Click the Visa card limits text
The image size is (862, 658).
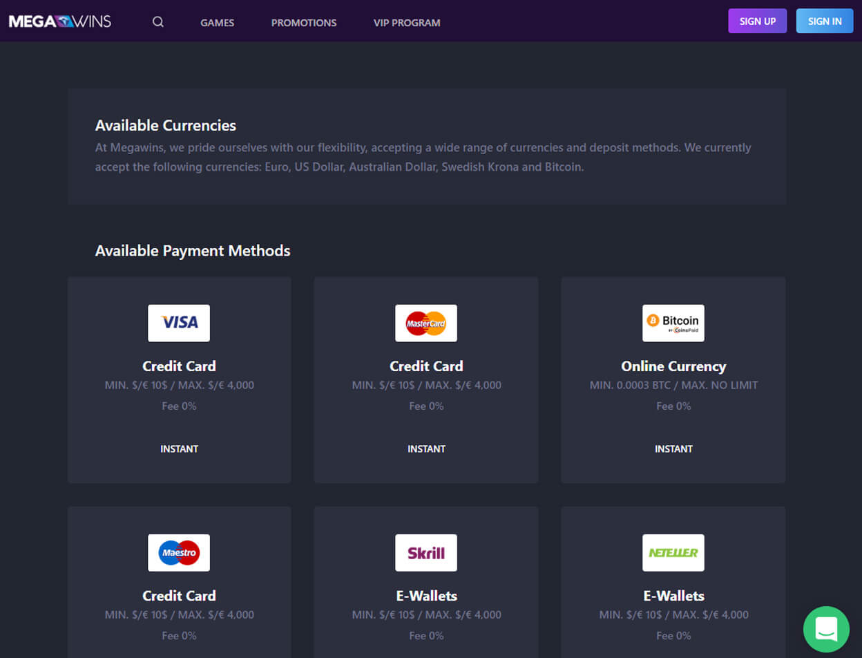[179, 385]
